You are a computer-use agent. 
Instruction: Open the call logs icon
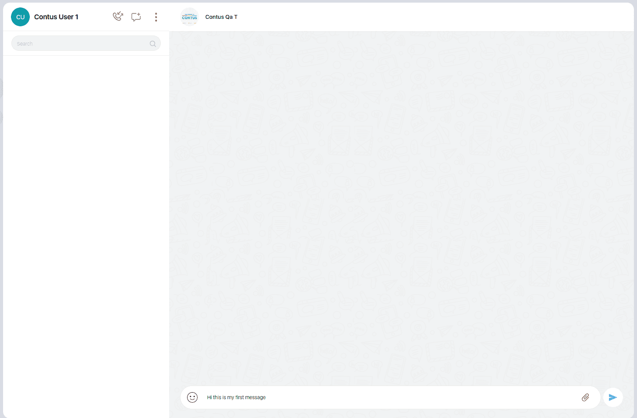tap(118, 17)
